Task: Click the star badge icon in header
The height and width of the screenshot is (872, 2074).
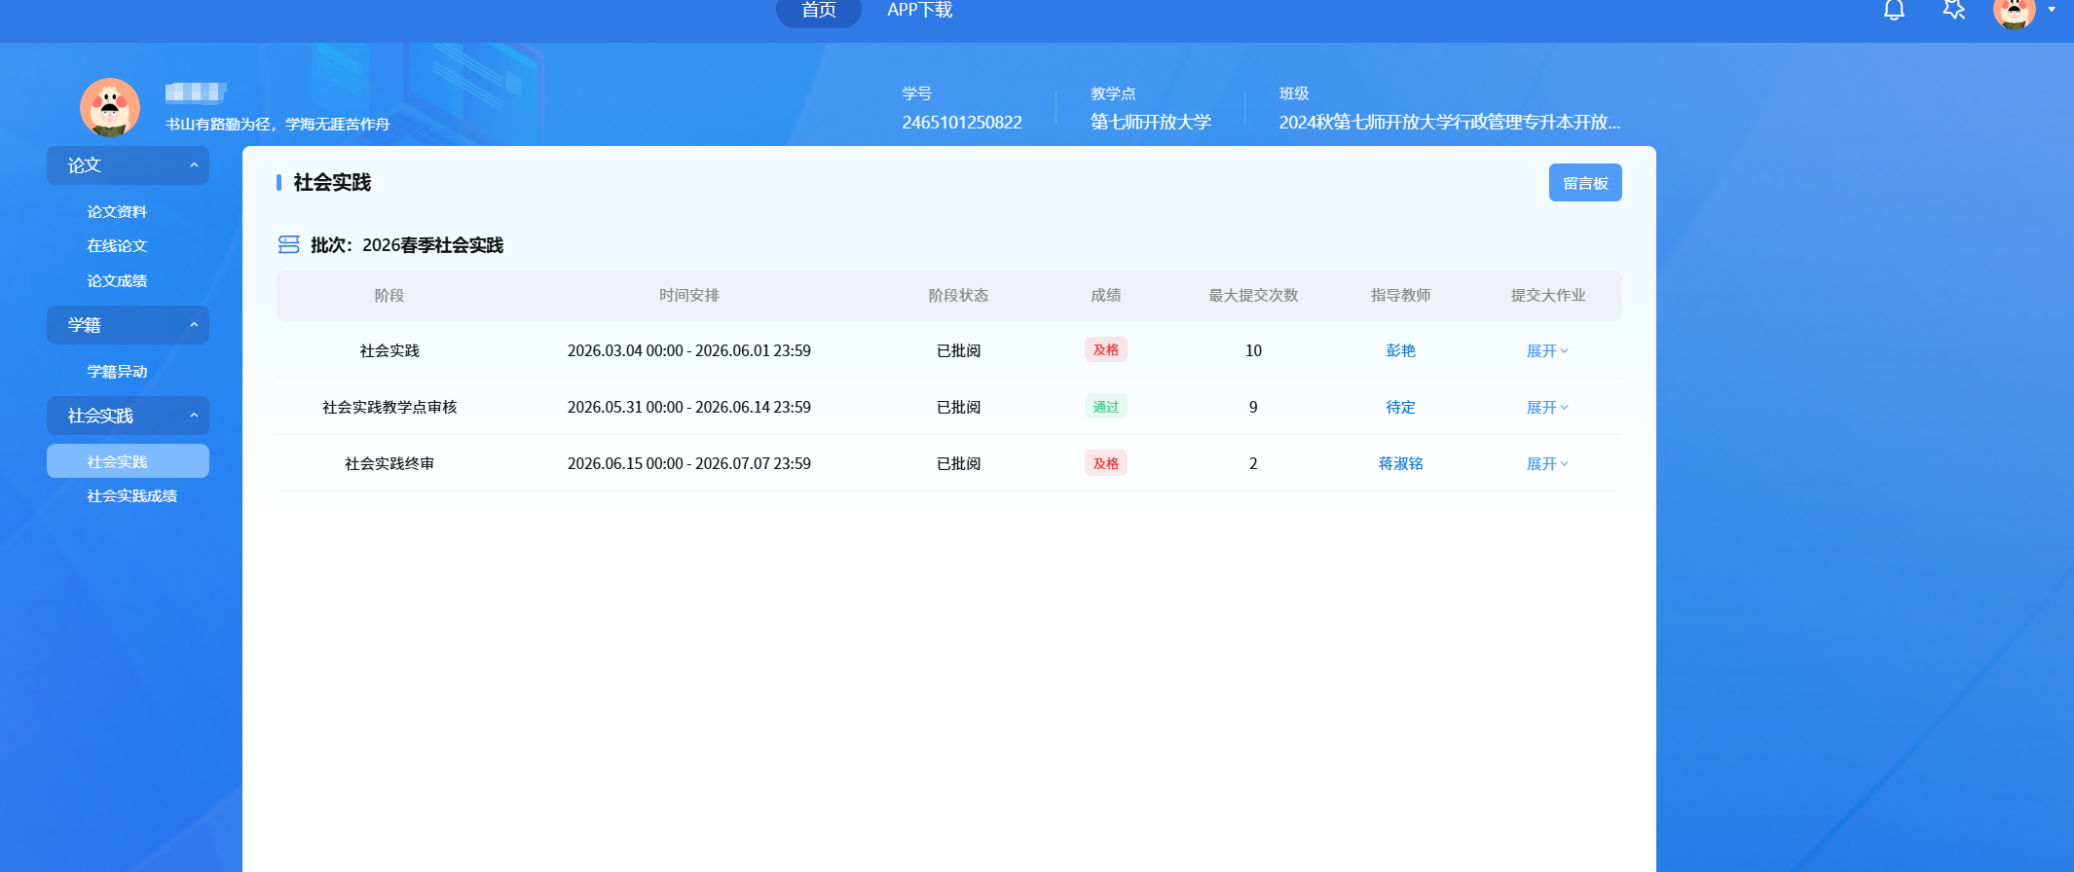Action: point(1953,10)
